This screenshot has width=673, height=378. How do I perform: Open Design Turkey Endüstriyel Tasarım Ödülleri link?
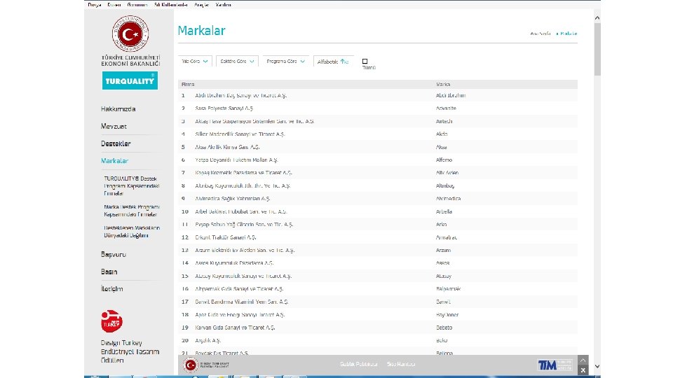click(x=130, y=351)
